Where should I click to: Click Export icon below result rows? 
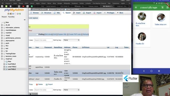coord(47,85)
